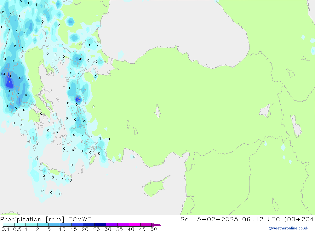Click the legend label '25'

[x=97, y=229]
